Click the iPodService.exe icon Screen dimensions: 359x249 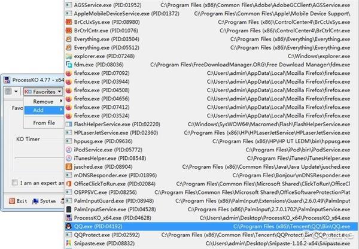click(x=69, y=150)
